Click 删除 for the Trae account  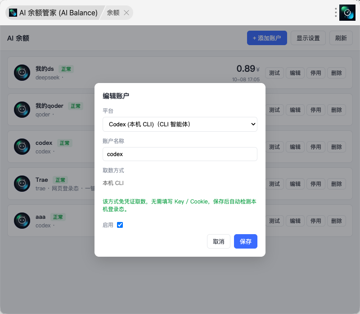[336, 184]
